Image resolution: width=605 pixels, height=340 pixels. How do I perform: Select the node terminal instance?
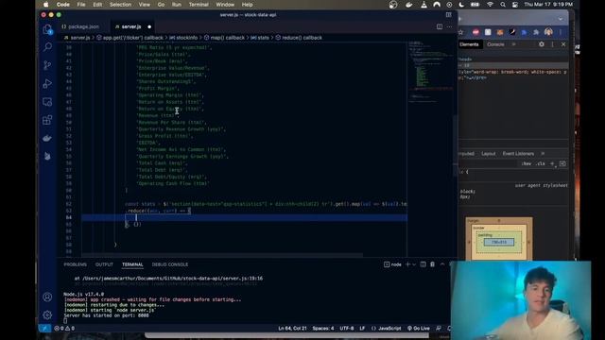pyautogui.click(x=392, y=264)
